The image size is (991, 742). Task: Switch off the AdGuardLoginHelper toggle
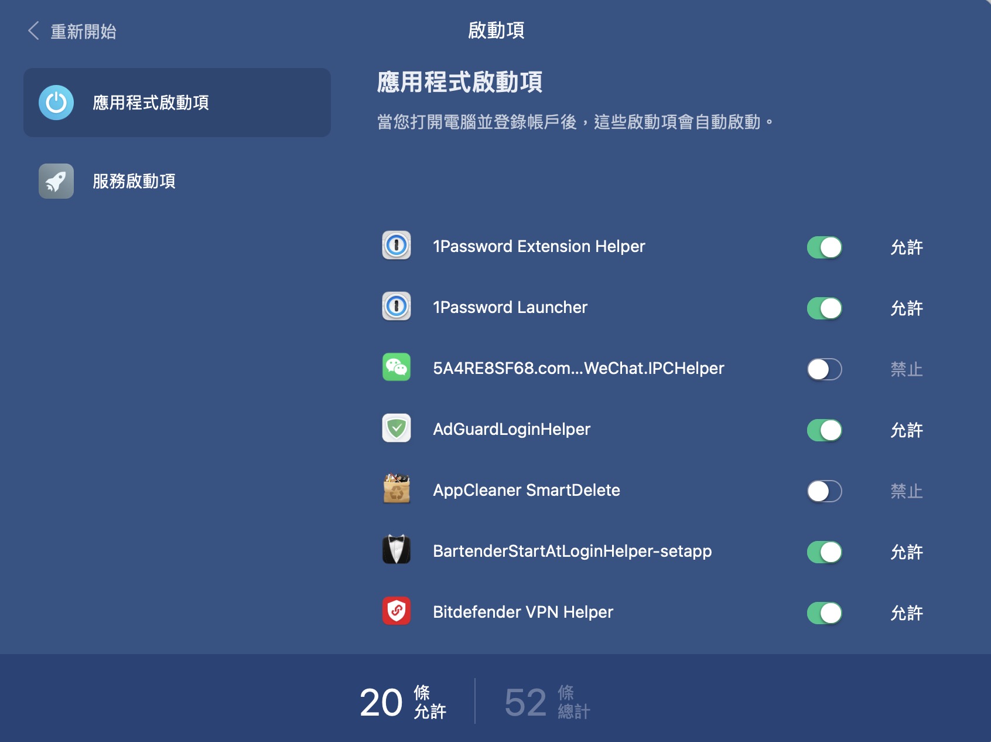(825, 430)
